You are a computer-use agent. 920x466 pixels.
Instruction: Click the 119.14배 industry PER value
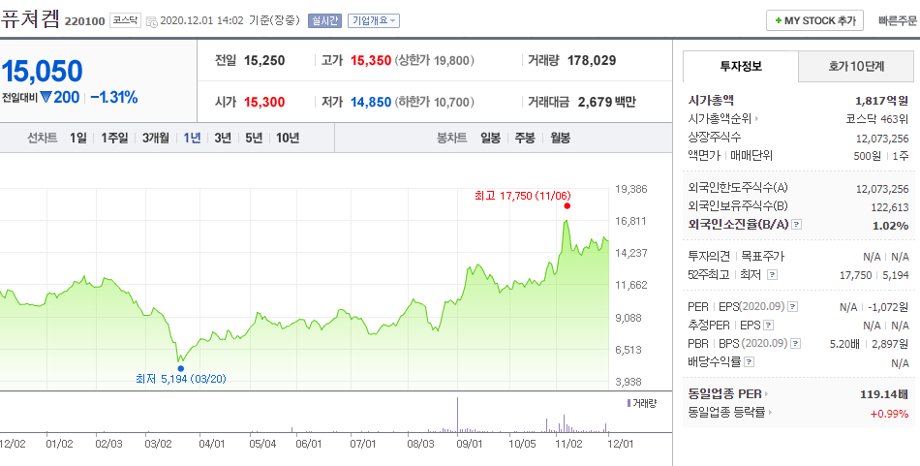tap(884, 394)
